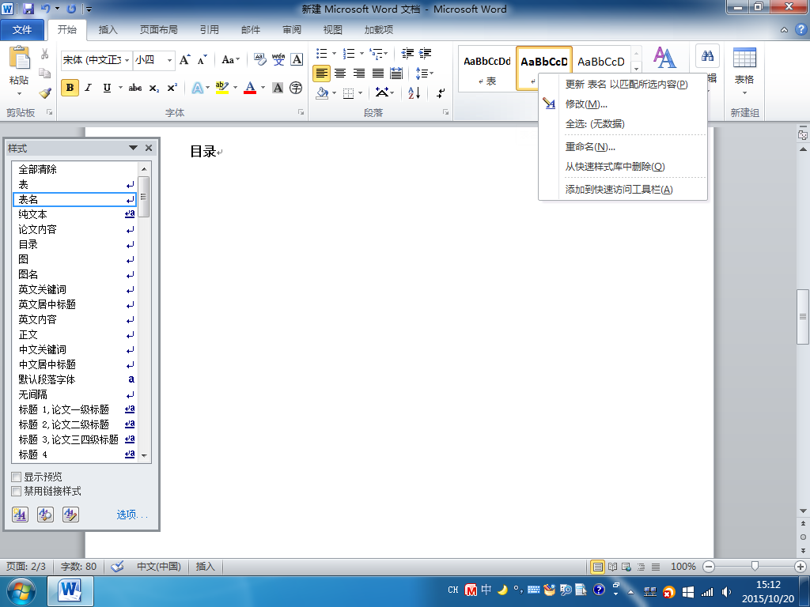This screenshot has width=810, height=607.
Task: Enable 禁用链接样式 checkbox
Action: [17, 492]
